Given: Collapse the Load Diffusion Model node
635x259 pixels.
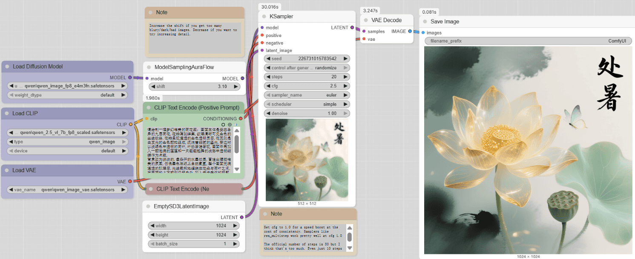Looking at the screenshot, I should coord(7,67).
